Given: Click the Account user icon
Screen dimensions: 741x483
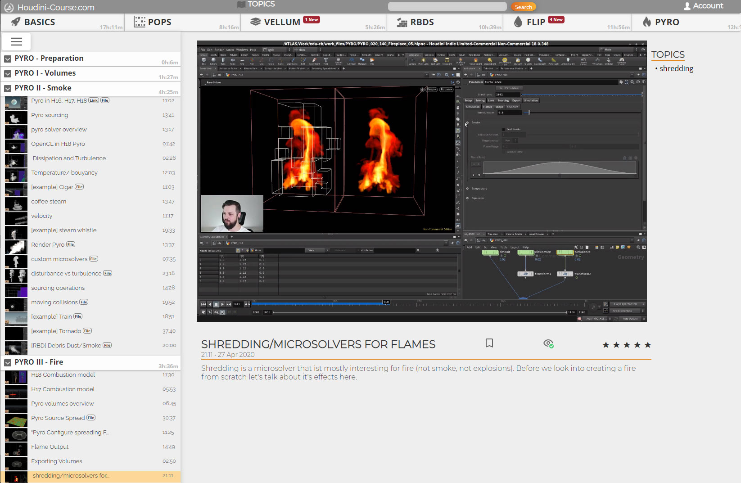Looking at the screenshot, I should [687, 6].
